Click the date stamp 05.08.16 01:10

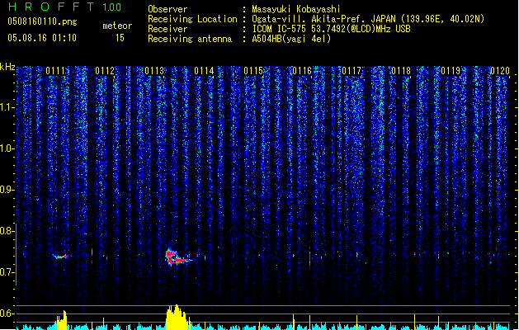click(42, 38)
